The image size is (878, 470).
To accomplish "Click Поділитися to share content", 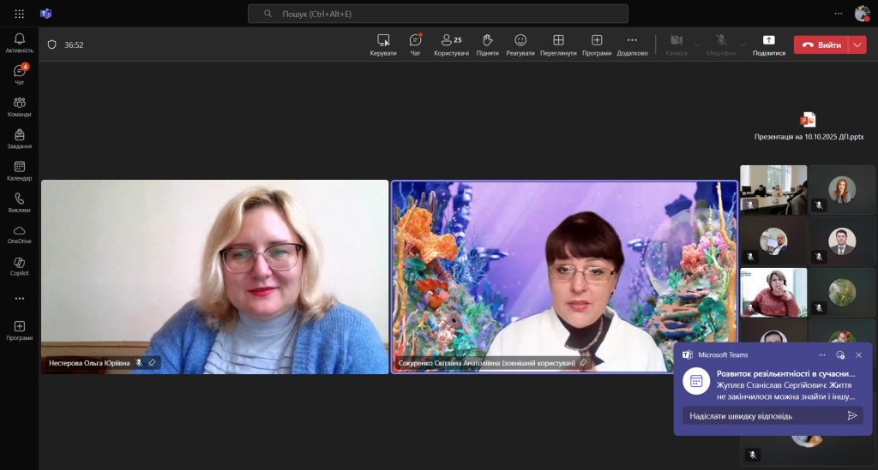I will coord(768,45).
